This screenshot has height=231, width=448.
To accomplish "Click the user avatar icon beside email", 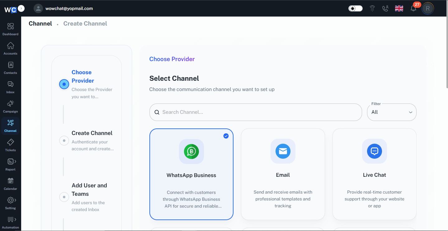I will [x=38, y=8].
